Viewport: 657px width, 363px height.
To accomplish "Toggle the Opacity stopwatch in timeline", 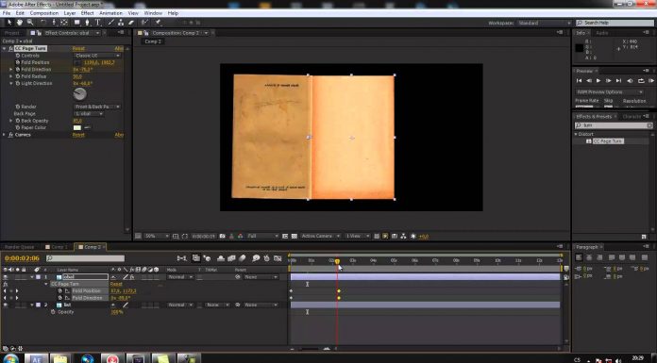I will tap(53, 312).
